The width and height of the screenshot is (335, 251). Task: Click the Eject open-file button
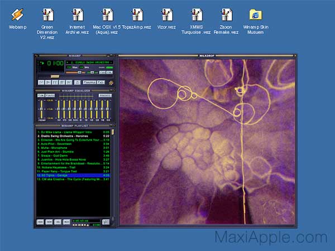78,83
